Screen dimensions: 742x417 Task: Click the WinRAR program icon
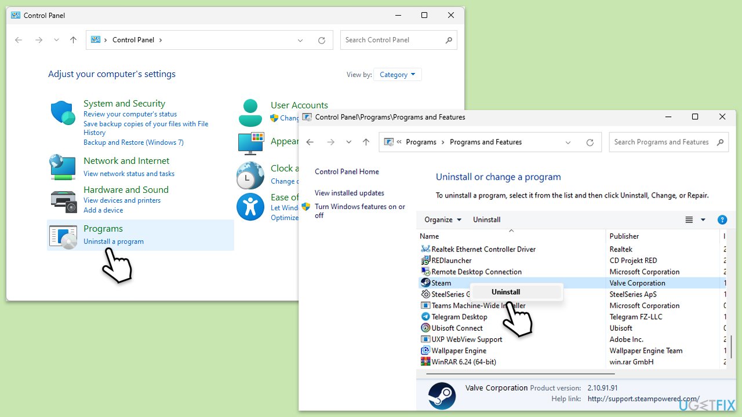point(425,362)
